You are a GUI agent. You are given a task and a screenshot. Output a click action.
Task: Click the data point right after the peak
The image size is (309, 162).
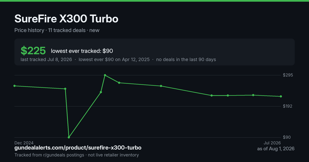pyautogui.click(x=119, y=83)
